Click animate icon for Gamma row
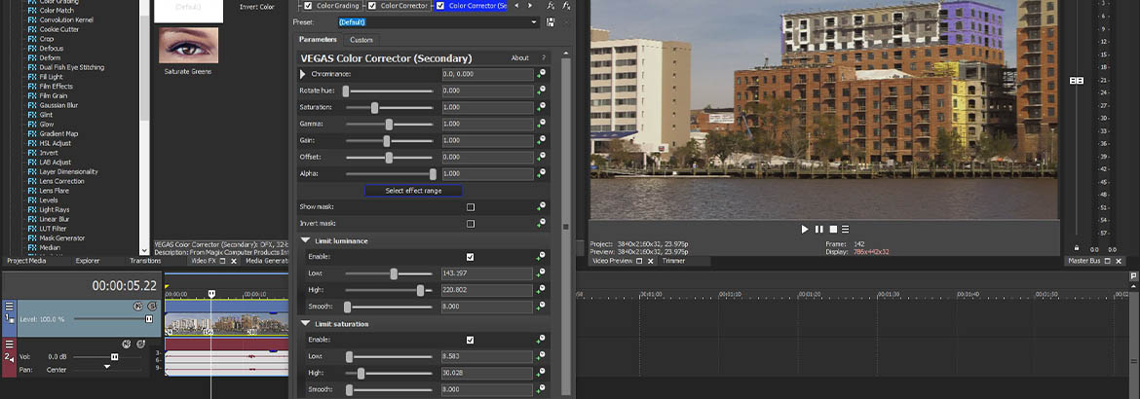Image resolution: width=1140 pixels, height=399 pixels. pyautogui.click(x=541, y=125)
